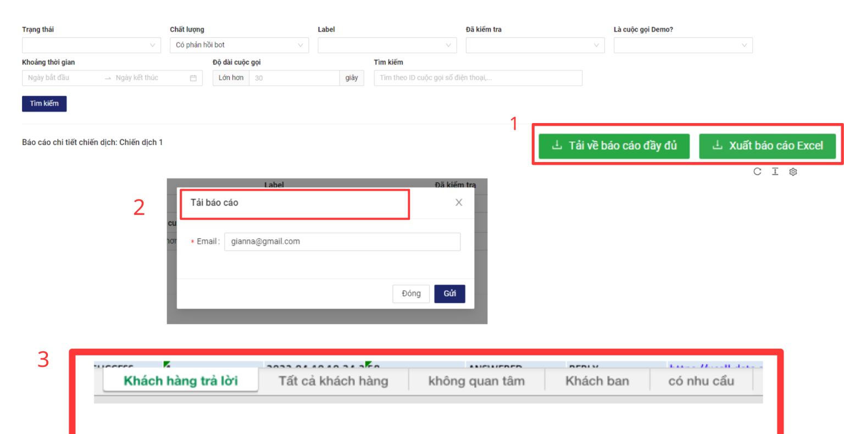Viewport: 844px width, 434px height.
Task: Click Tải về báo cáo đầy đủ button
Action: coord(614,146)
